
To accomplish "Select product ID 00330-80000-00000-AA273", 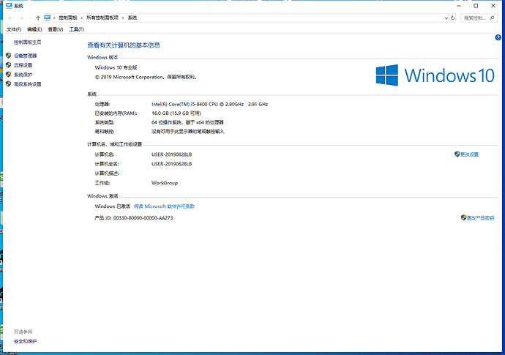I will (143, 218).
